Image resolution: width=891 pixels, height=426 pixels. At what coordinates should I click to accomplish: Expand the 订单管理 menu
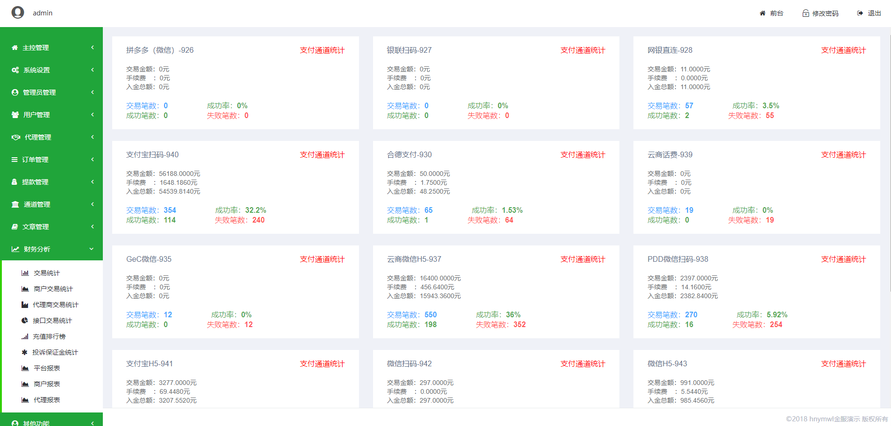pyautogui.click(x=51, y=159)
